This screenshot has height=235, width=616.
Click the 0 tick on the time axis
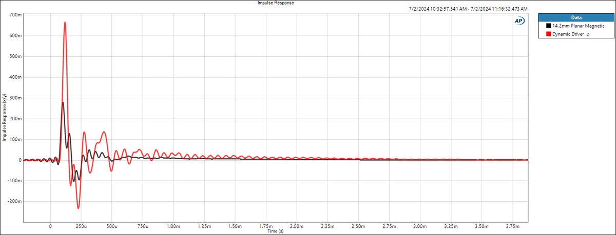point(50,226)
